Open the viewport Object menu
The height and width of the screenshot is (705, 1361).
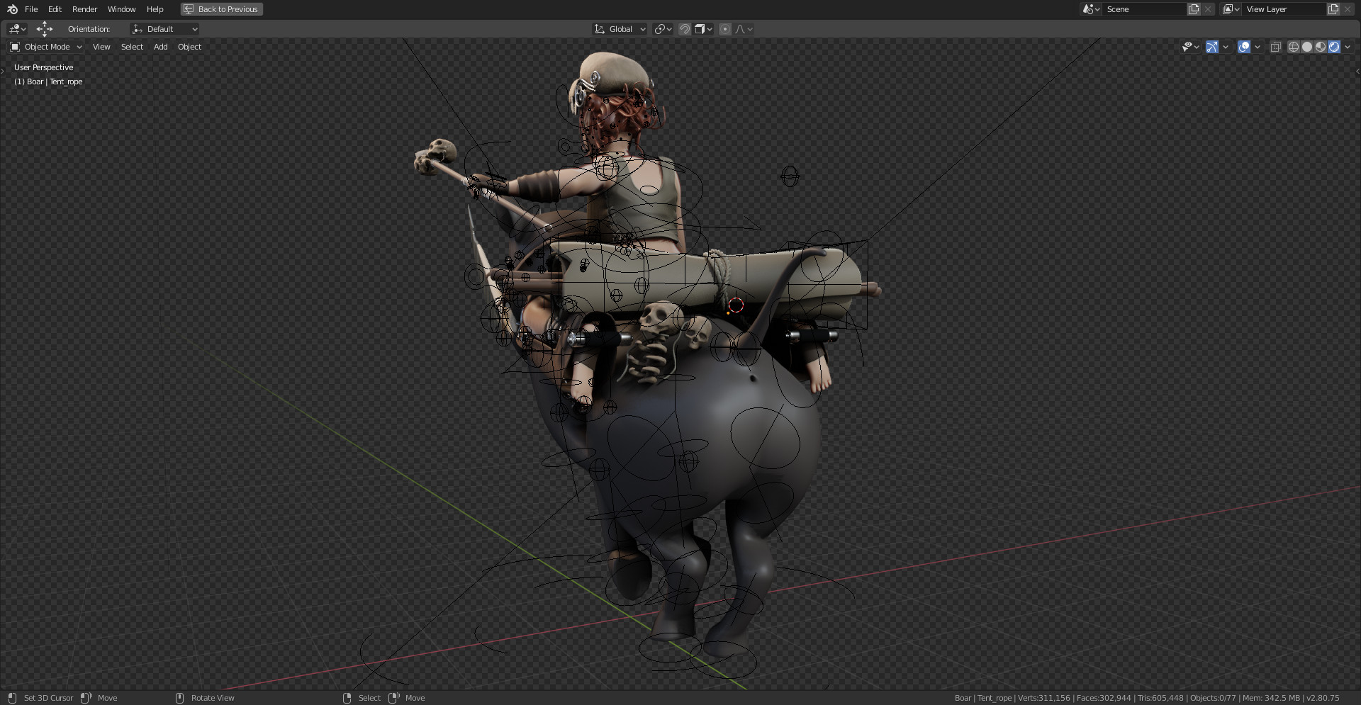pyautogui.click(x=189, y=47)
